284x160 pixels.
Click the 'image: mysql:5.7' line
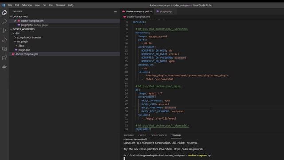pos(150,93)
